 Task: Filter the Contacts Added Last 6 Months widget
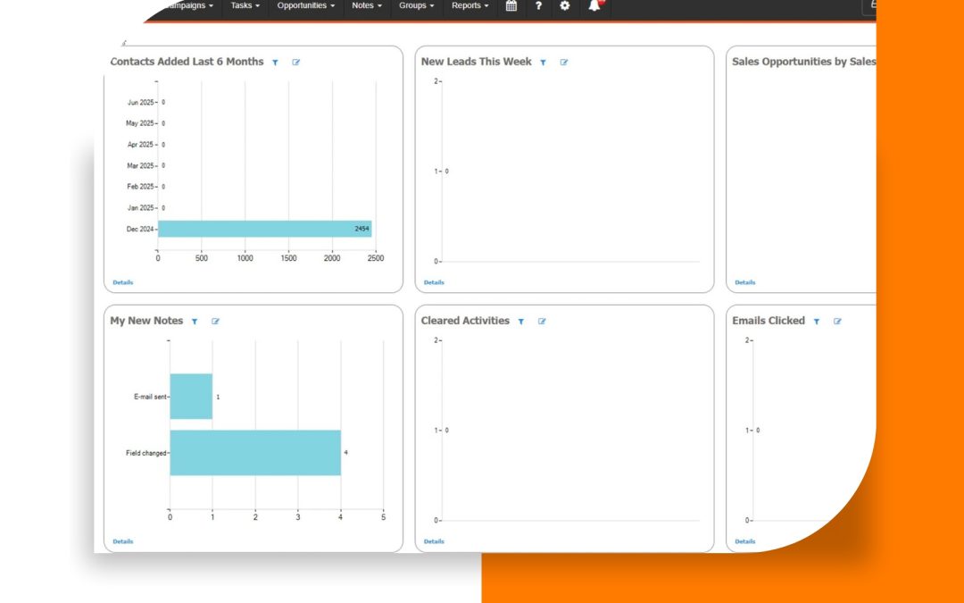coord(276,63)
